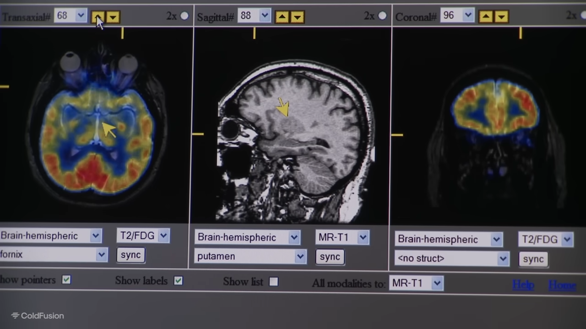Increment the Transaxial slice with the up arrow

click(x=98, y=16)
